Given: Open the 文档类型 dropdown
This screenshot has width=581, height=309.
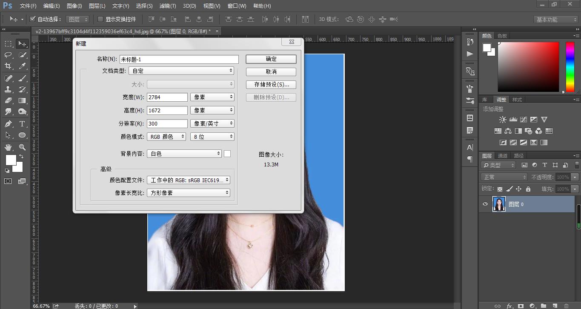Looking at the screenshot, I should click(181, 71).
